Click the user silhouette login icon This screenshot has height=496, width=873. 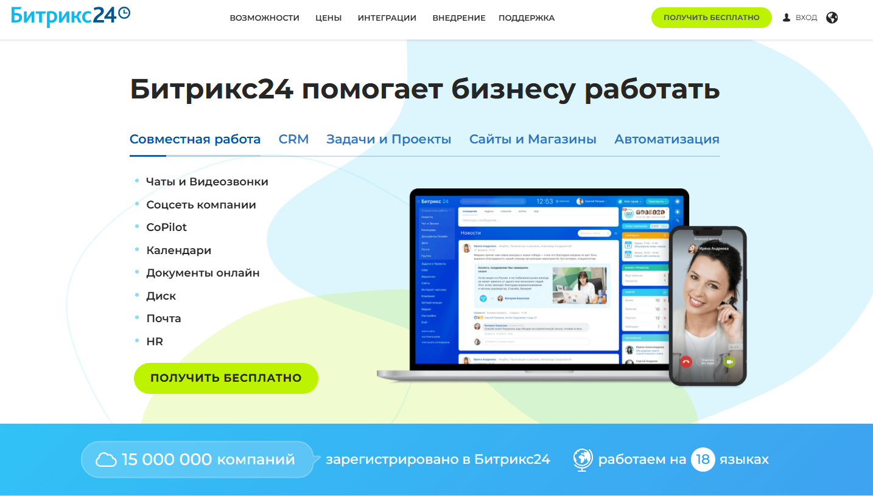(x=787, y=18)
